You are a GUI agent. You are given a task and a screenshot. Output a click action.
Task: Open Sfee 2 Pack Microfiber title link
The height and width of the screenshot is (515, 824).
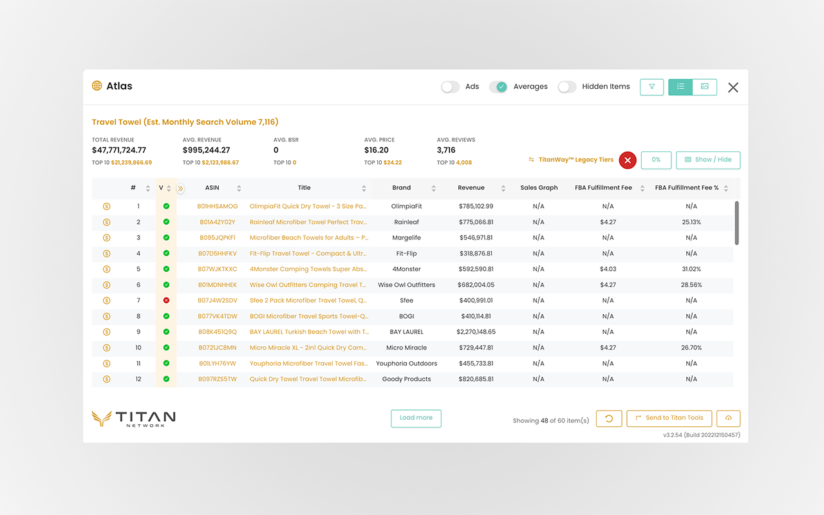pos(308,301)
